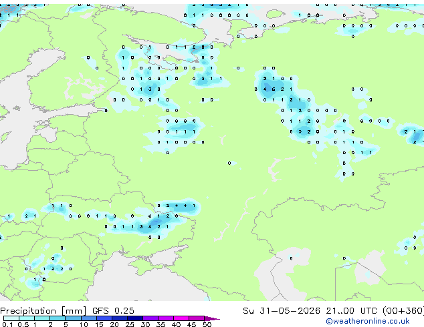This screenshot has height=327, width=424.
Task: Select the 5 to 10 mm legend color
Action: [x=73, y=318]
